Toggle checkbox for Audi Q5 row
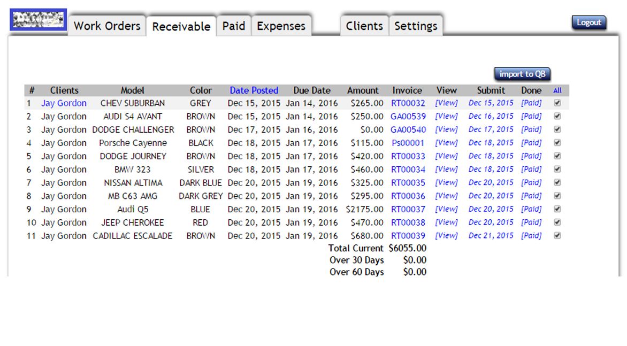627x346 pixels. tap(557, 209)
